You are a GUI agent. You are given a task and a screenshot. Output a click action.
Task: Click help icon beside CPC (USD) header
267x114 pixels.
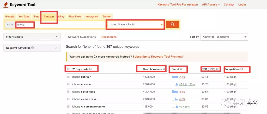pos(217,69)
